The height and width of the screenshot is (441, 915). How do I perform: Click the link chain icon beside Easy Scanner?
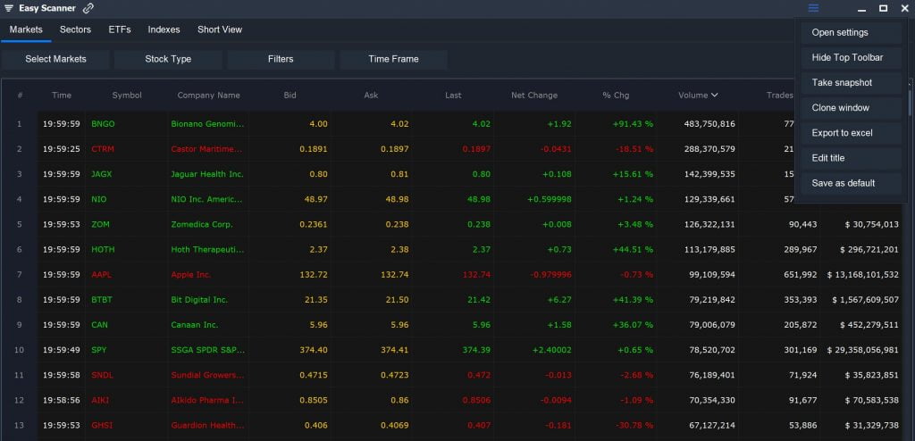pos(88,8)
